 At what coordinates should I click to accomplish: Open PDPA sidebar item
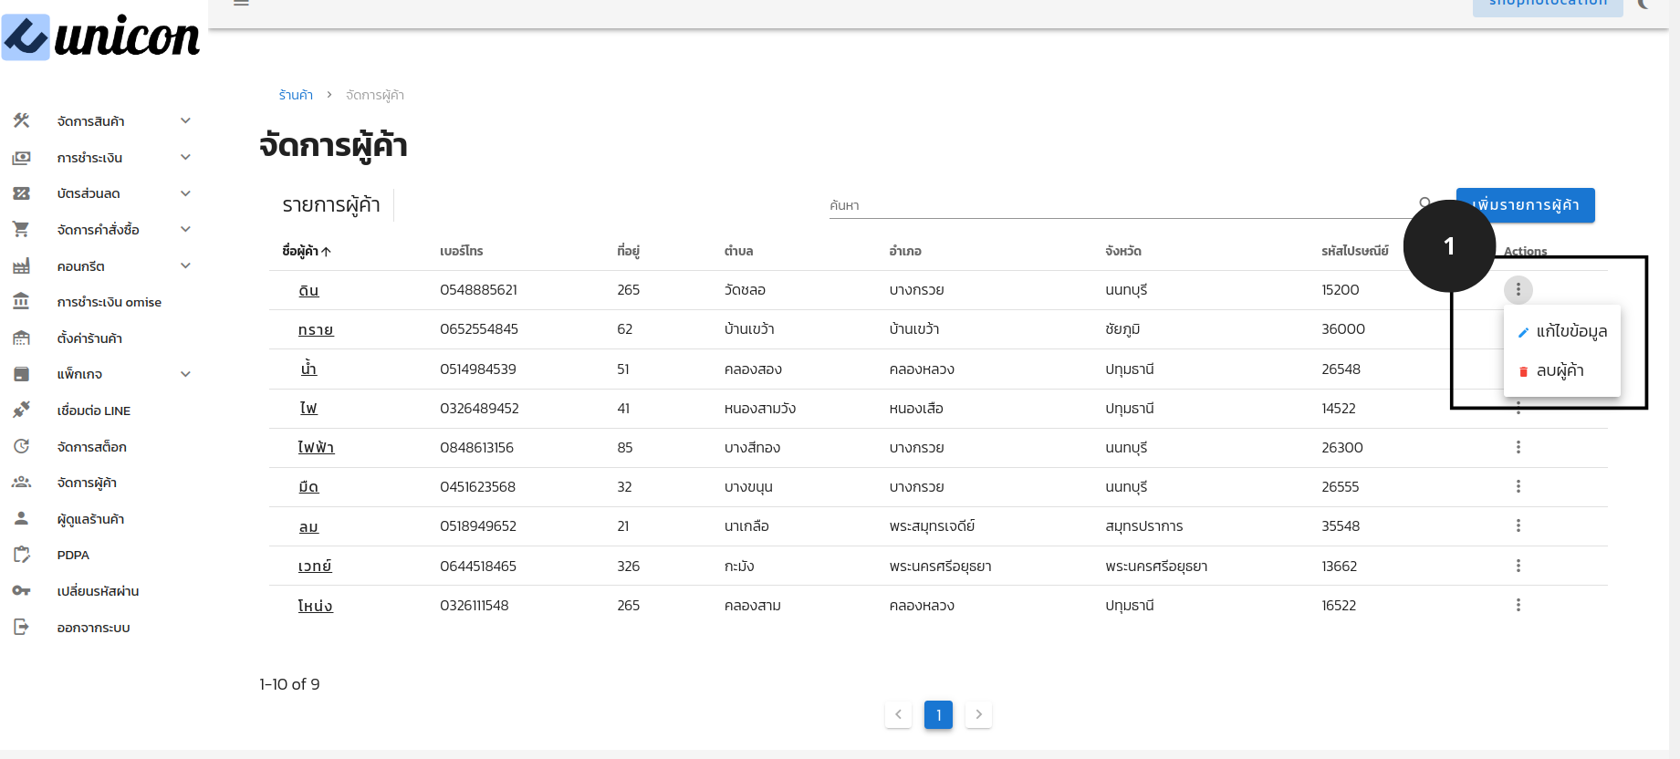coord(73,555)
